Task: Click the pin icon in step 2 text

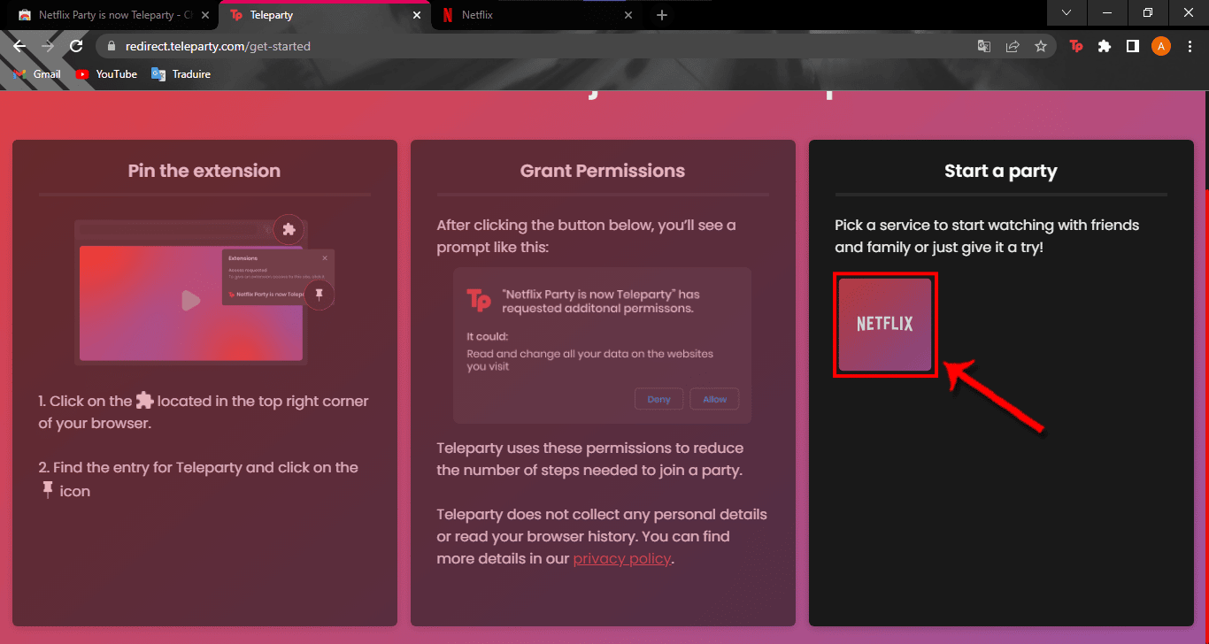Action: 48,490
